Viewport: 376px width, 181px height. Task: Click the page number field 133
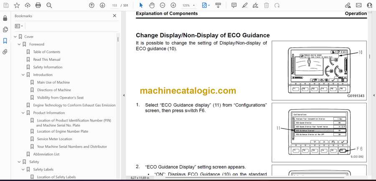[x=114, y=5]
